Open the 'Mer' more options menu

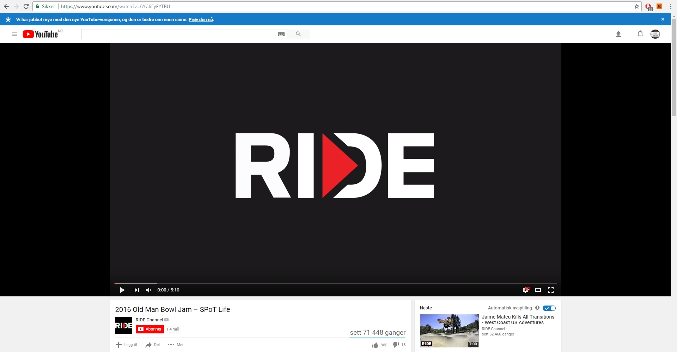176,345
